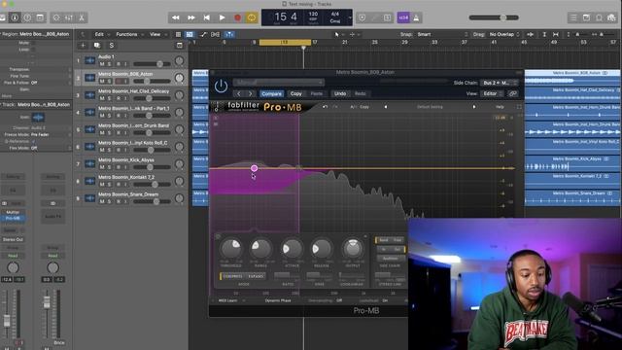This screenshot has height=350, width=622.
Task: Toggle the Flex show/hide icon
Action: (216, 35)
